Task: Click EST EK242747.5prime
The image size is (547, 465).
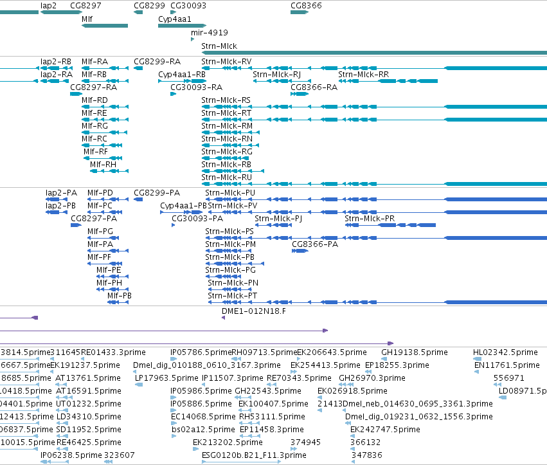Action: point(385,430)
